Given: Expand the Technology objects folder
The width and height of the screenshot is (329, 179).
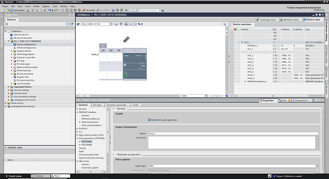Looking at the screenshot, I should (x=12, y=54).
